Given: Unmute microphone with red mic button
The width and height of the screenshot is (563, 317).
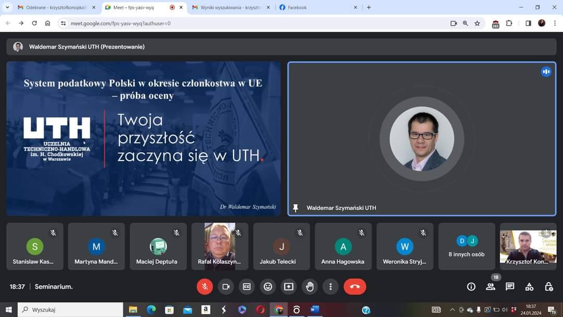Looking at the screenshot, I should point(205,286).
